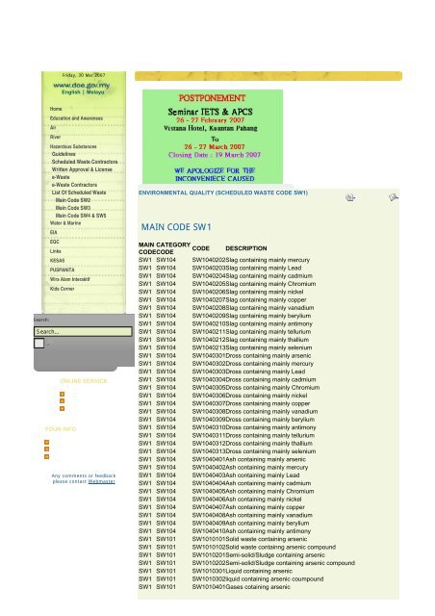Open the www.doe.gov.my site logo
Screen dimensions: 435x616
tap(82, 85)
